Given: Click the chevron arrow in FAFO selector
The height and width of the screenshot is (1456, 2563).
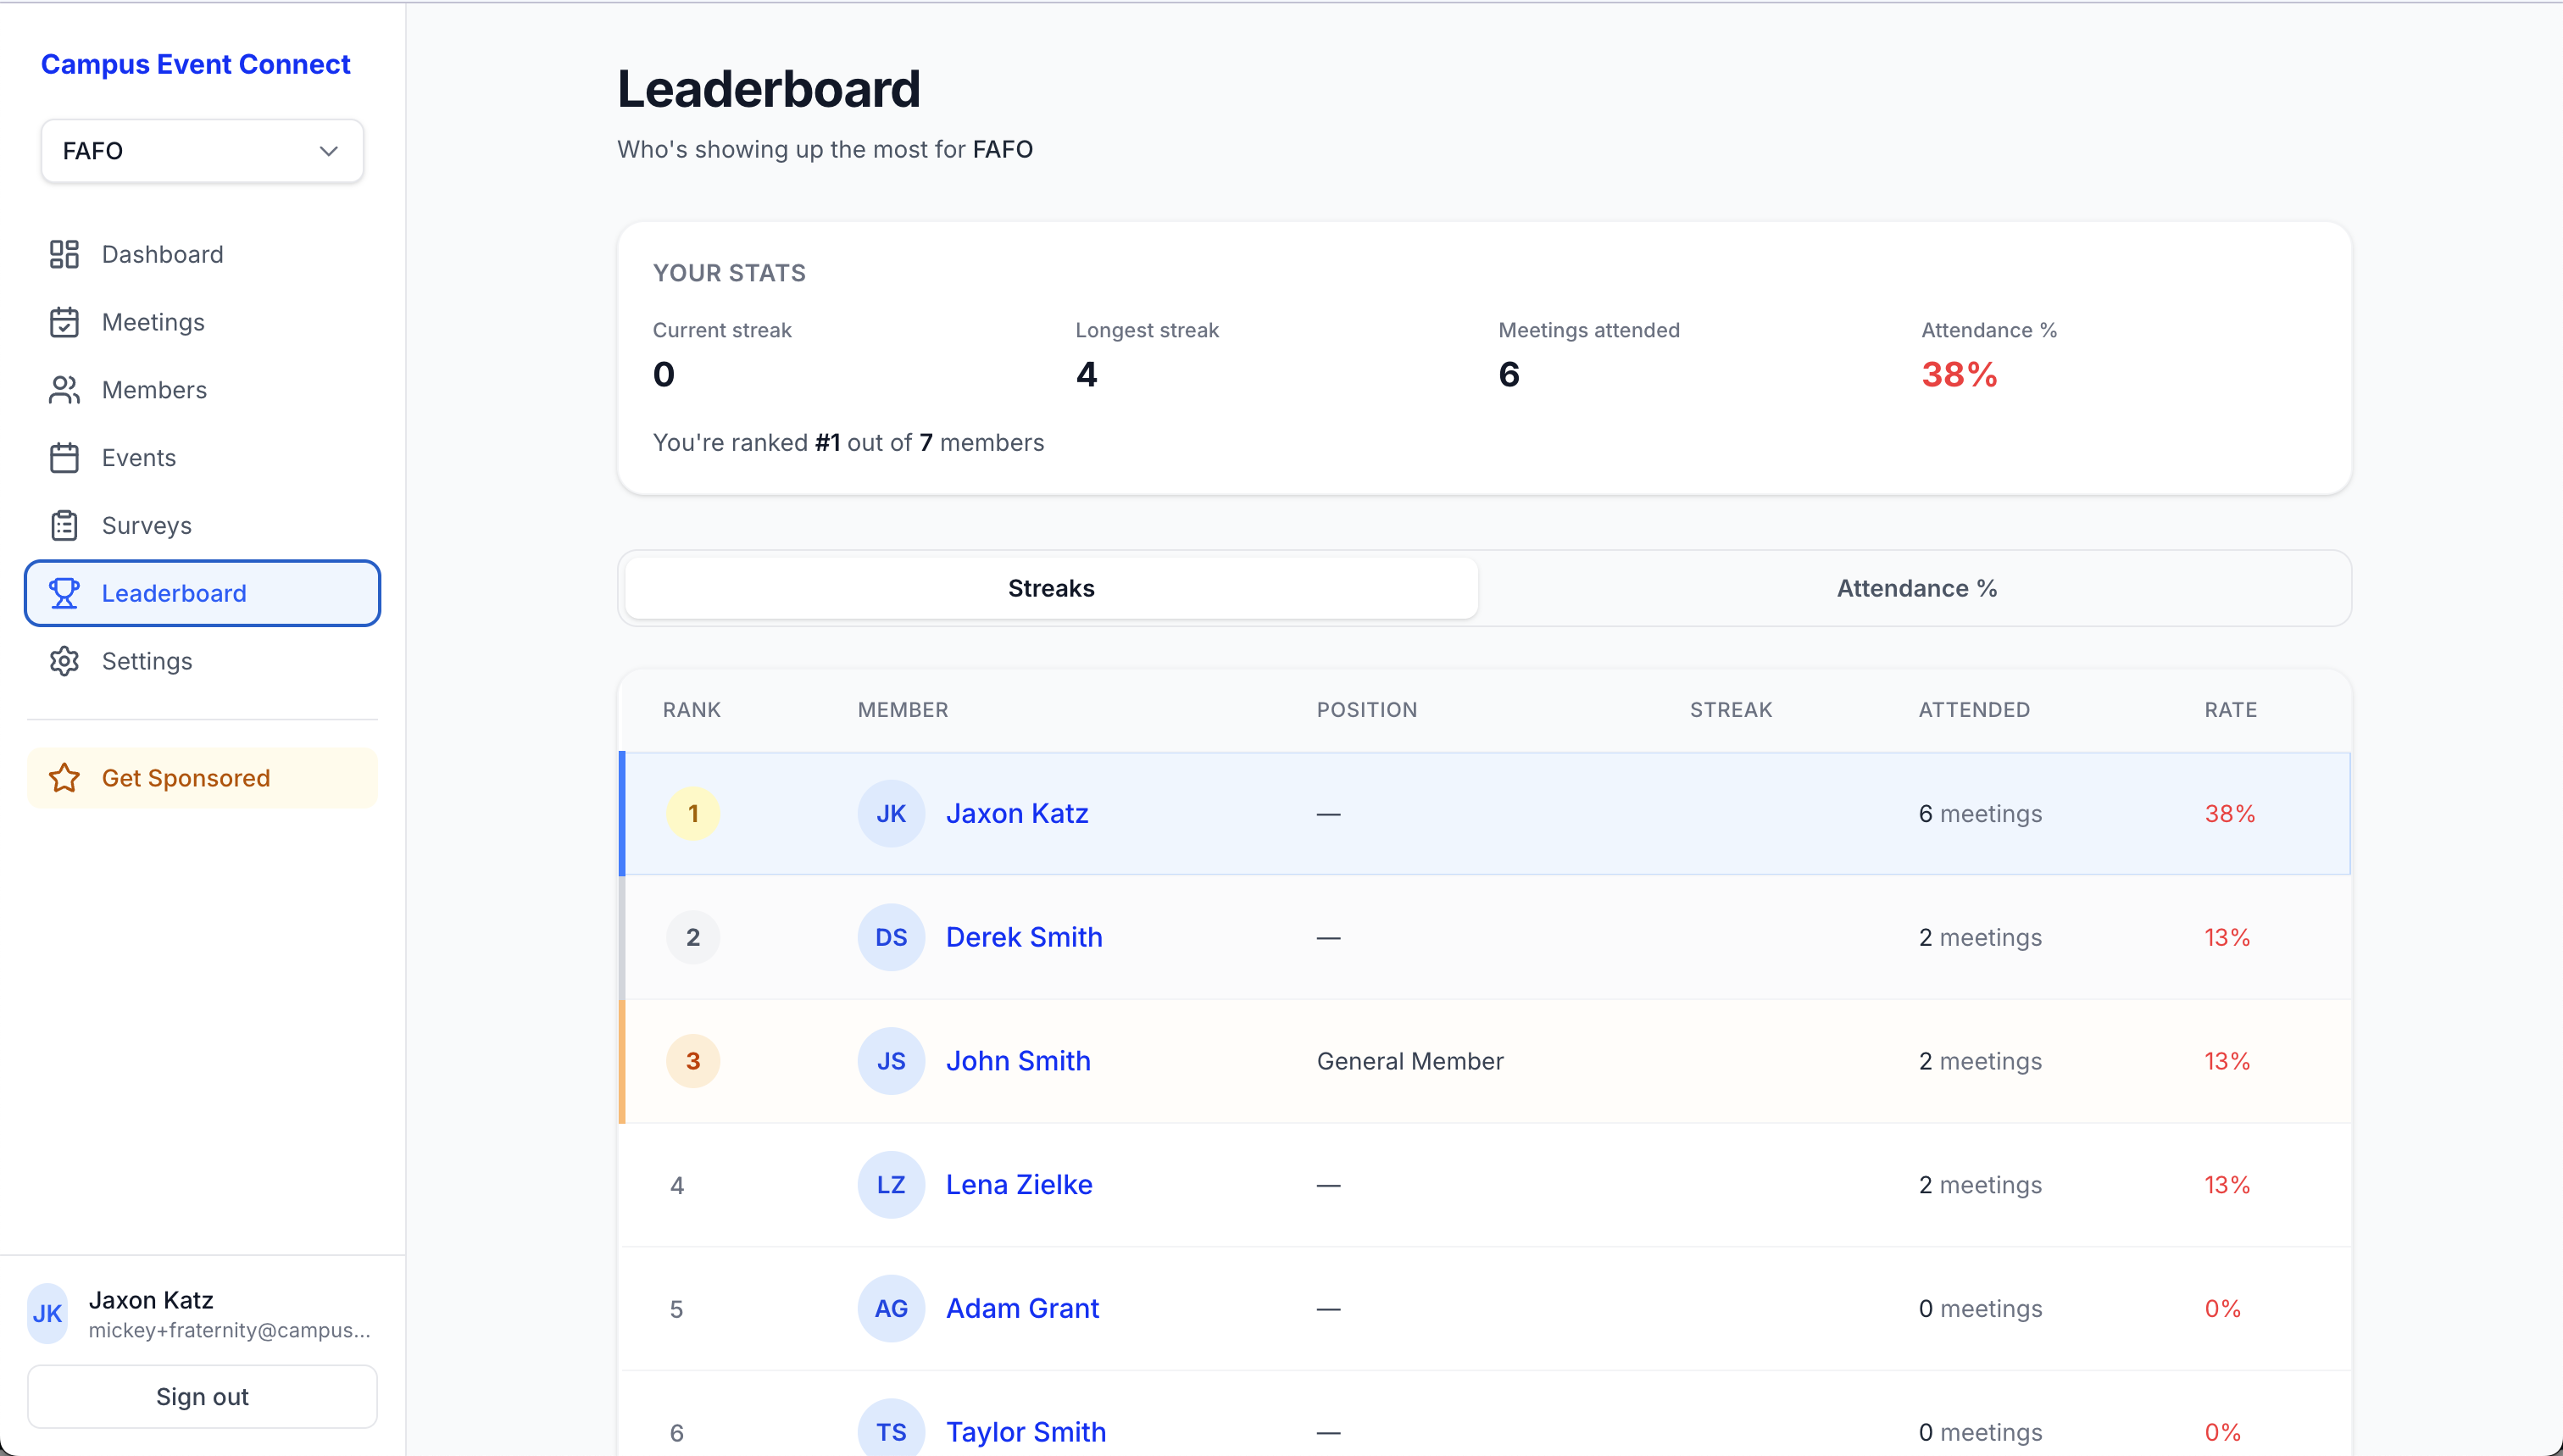Looking at the screenshot, I should (328, 151).
